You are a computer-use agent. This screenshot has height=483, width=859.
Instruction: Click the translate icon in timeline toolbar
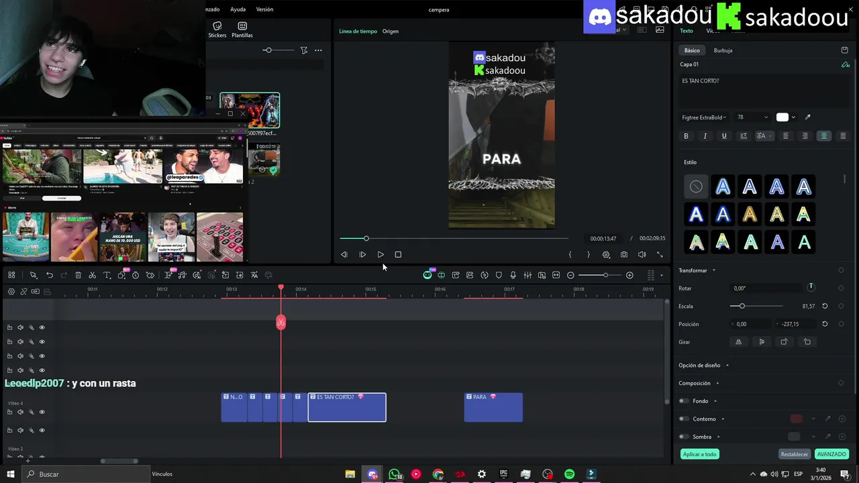[x=254, y=275]
